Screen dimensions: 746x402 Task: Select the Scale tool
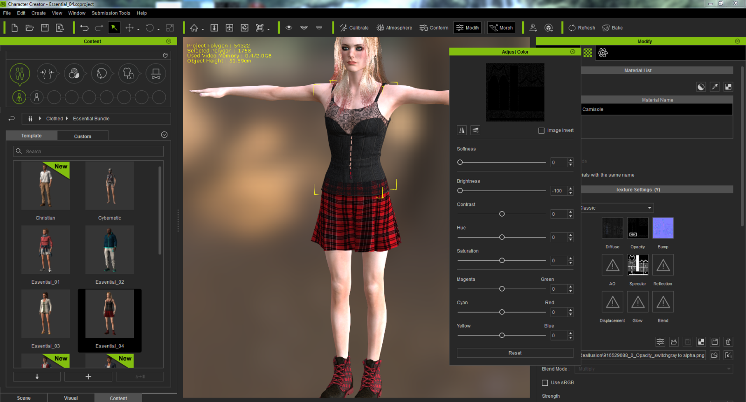coord(170,28)
